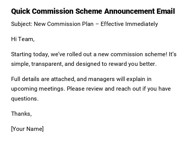Place cursor on "Effective Immediately" text

(x=129, y=24)
